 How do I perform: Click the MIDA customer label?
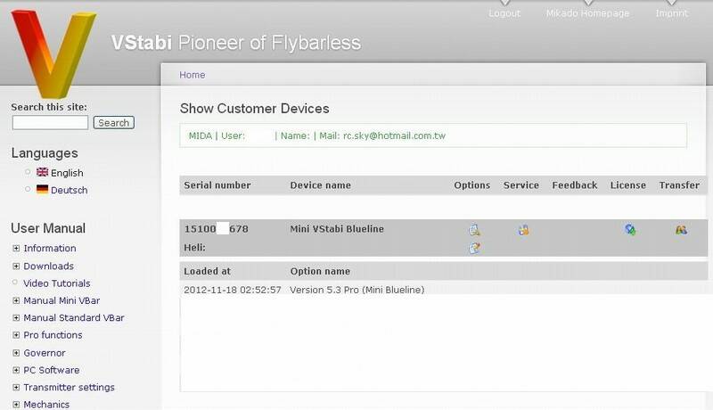(200, 135)
